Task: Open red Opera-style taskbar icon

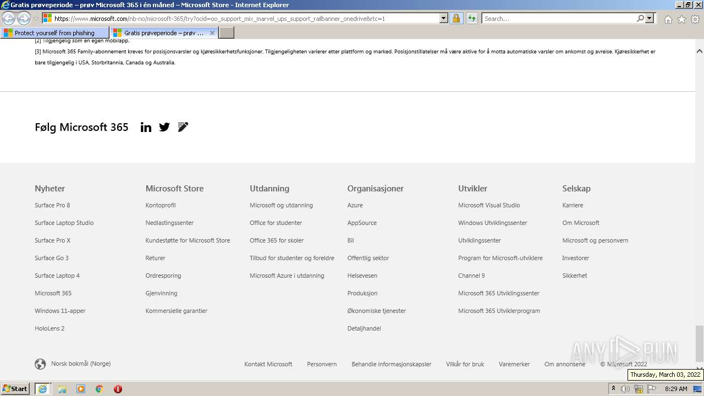Action: (x=118, y=389)
